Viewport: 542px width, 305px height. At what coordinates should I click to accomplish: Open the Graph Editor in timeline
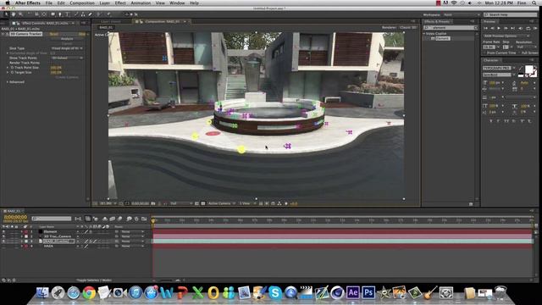[x=144, y=219]
